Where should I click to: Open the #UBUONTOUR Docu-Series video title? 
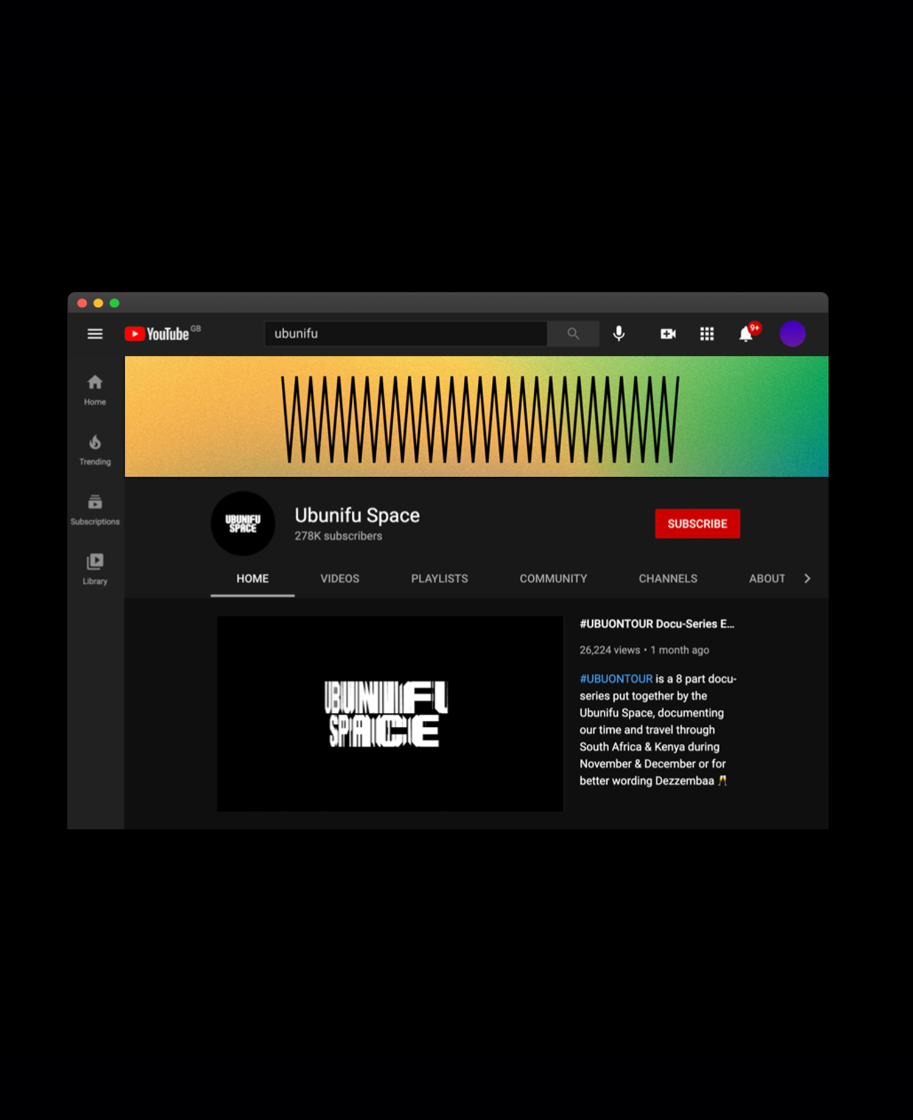pos(657,624)
